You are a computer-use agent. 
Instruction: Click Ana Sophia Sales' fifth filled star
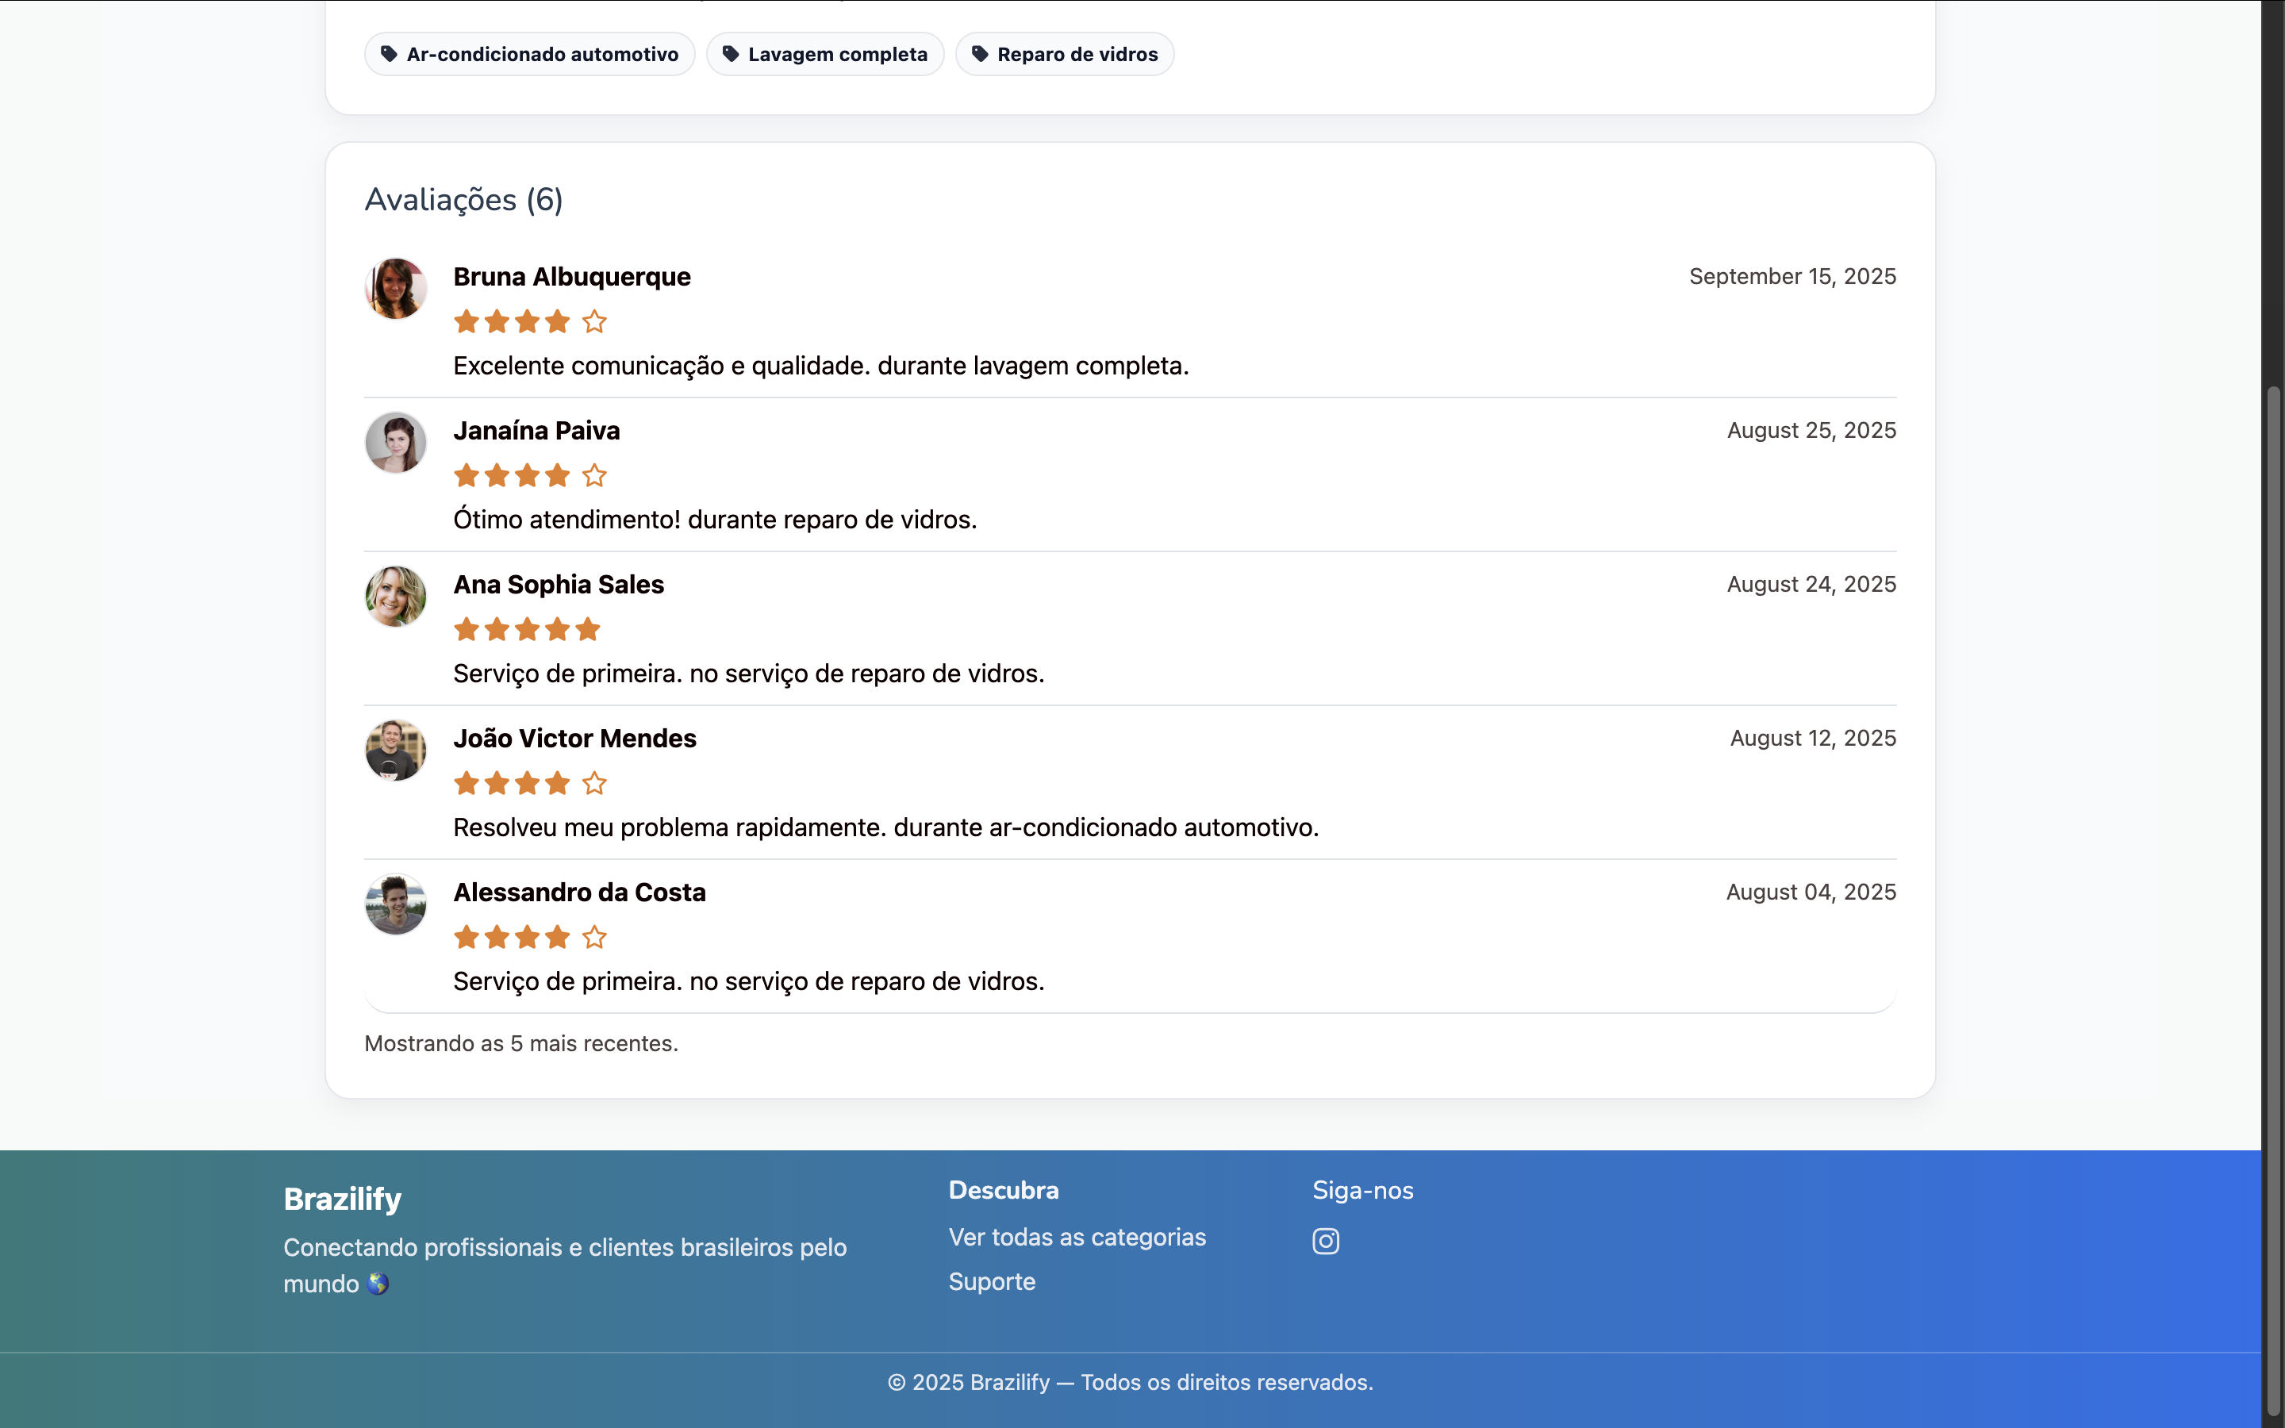coord(587,630)
